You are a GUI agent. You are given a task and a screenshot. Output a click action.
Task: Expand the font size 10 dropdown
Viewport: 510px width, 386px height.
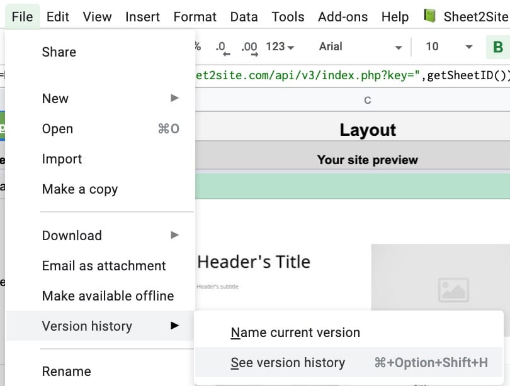(448, 47)
